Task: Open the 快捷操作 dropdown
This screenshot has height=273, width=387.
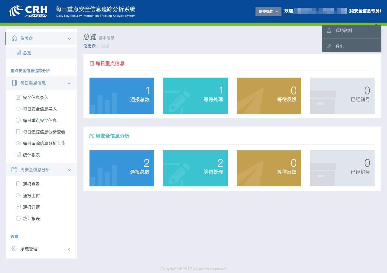Action: point(268,11)
